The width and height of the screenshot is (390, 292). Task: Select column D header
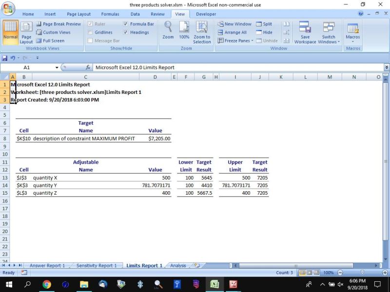click(x=155, y=77)
